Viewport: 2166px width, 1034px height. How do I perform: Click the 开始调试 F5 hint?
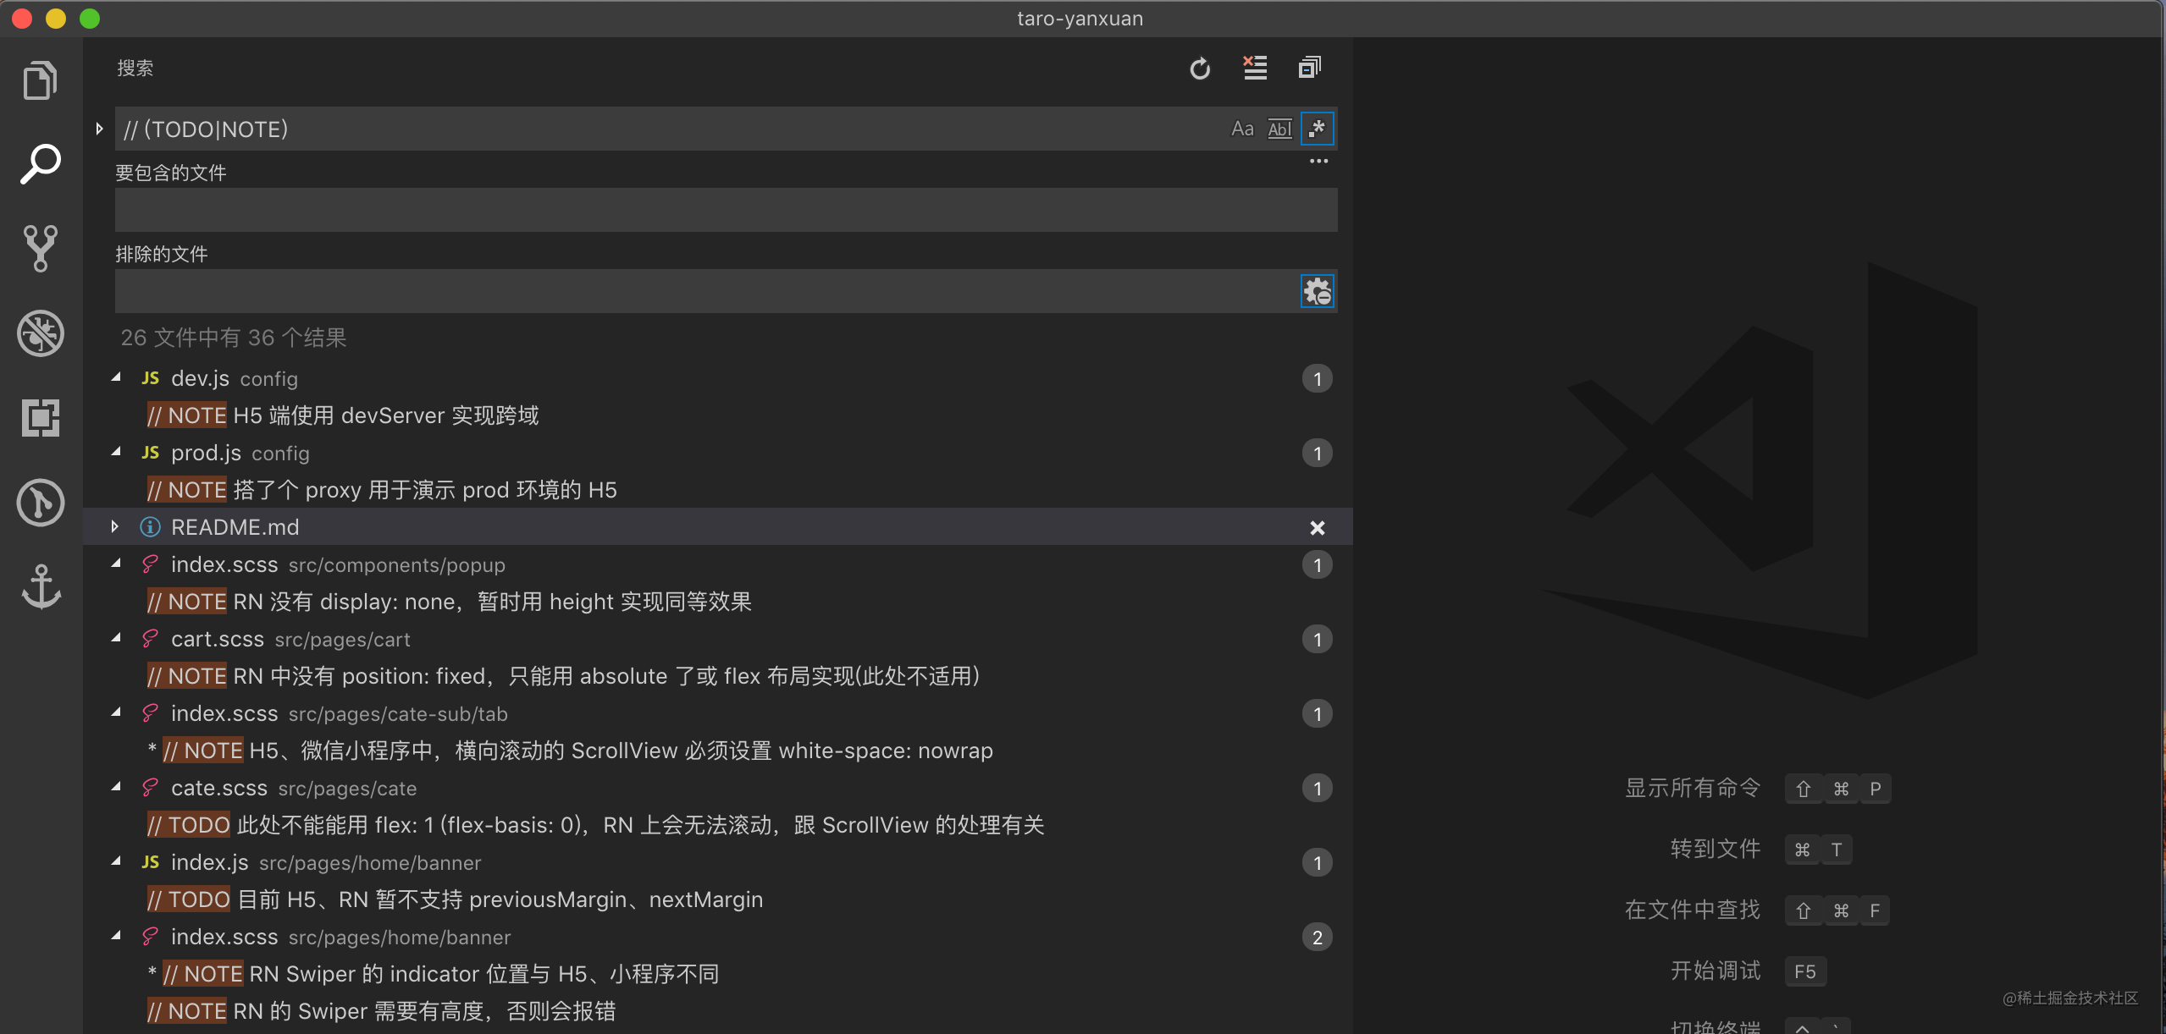(x=1749, y=971)
